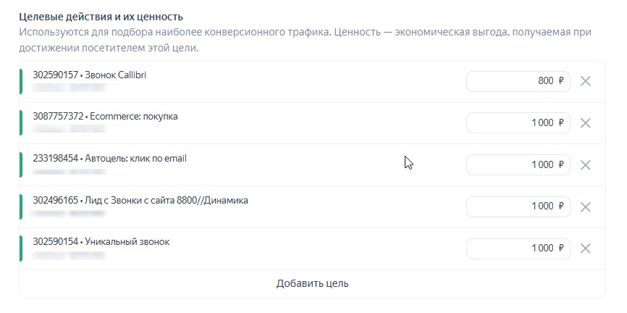Image resolution: width=627 pixels, height=313 pixels.
Task: Remove the Звонок Callibri goal
Action: click(x=586, y=81)
